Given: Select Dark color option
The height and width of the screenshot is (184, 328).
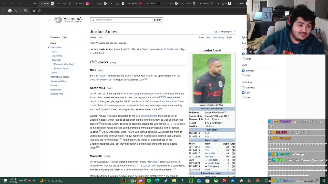Looking at the screenshot, I should click(x=243, y=98).
